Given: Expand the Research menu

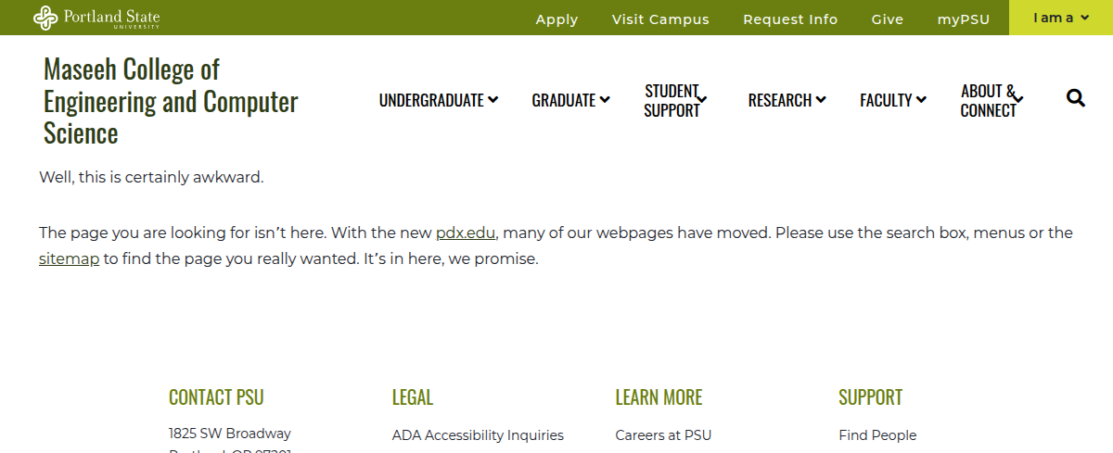Looking at the screenshot, I should (x=787, y=100).
